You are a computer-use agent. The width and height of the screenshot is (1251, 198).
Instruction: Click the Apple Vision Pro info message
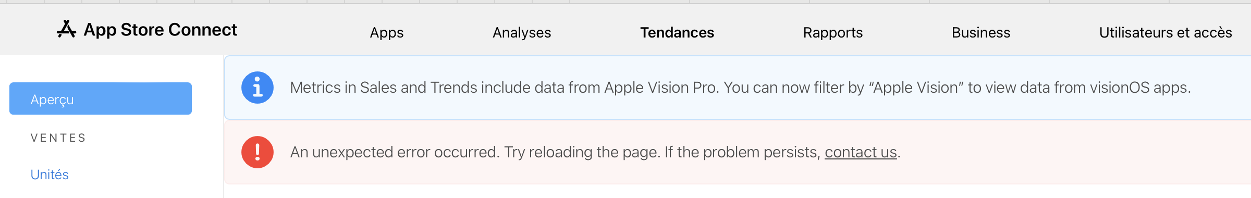[x=740, y=88]
